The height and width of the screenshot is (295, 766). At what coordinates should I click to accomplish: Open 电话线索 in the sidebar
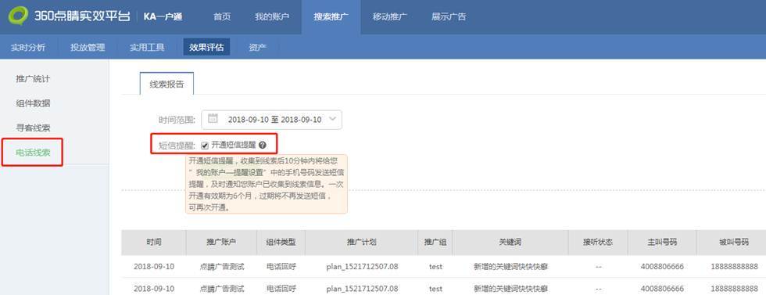[x=33, y=153]
